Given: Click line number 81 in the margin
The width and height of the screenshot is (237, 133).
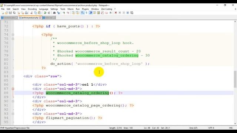Looking at the screenshot, I should click(x=6, y=64).
